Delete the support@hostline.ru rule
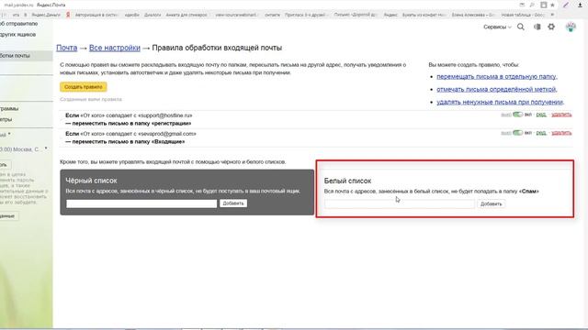Image resolution: width=588 pixels, height=330 pixels. [561, 115]
